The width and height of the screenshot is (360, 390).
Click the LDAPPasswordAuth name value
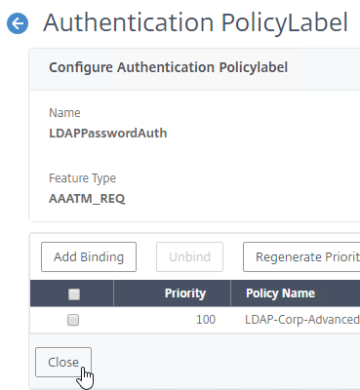pyautogui.click(x=108, y=134)
